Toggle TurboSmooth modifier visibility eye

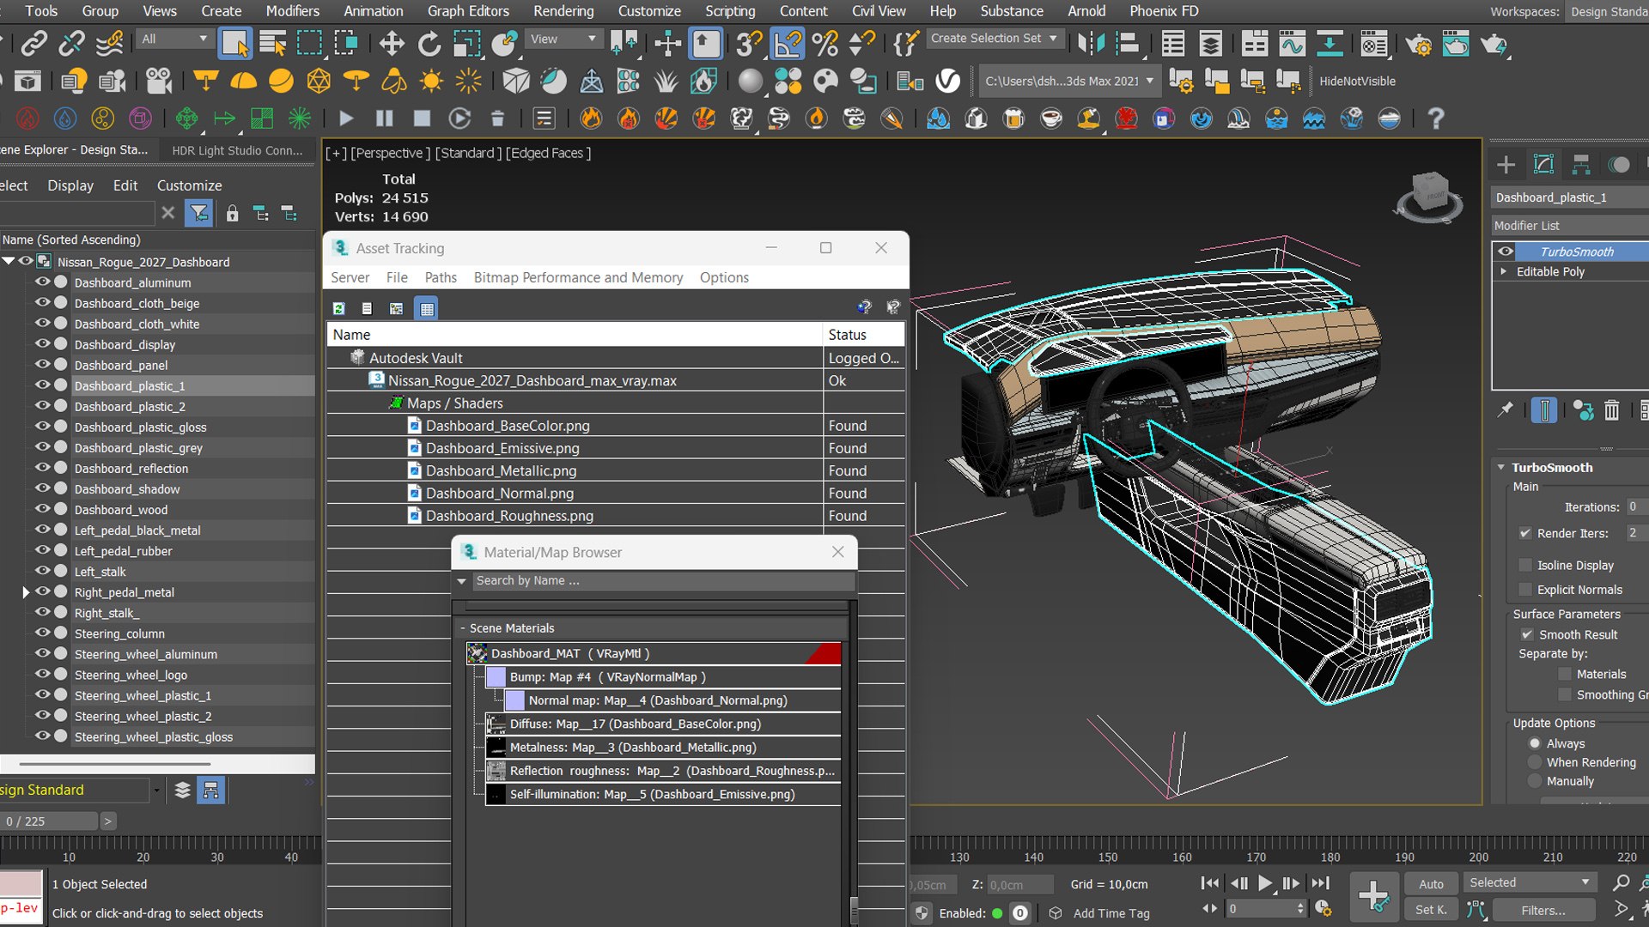pyautogui.click(x=1506, y=251)
